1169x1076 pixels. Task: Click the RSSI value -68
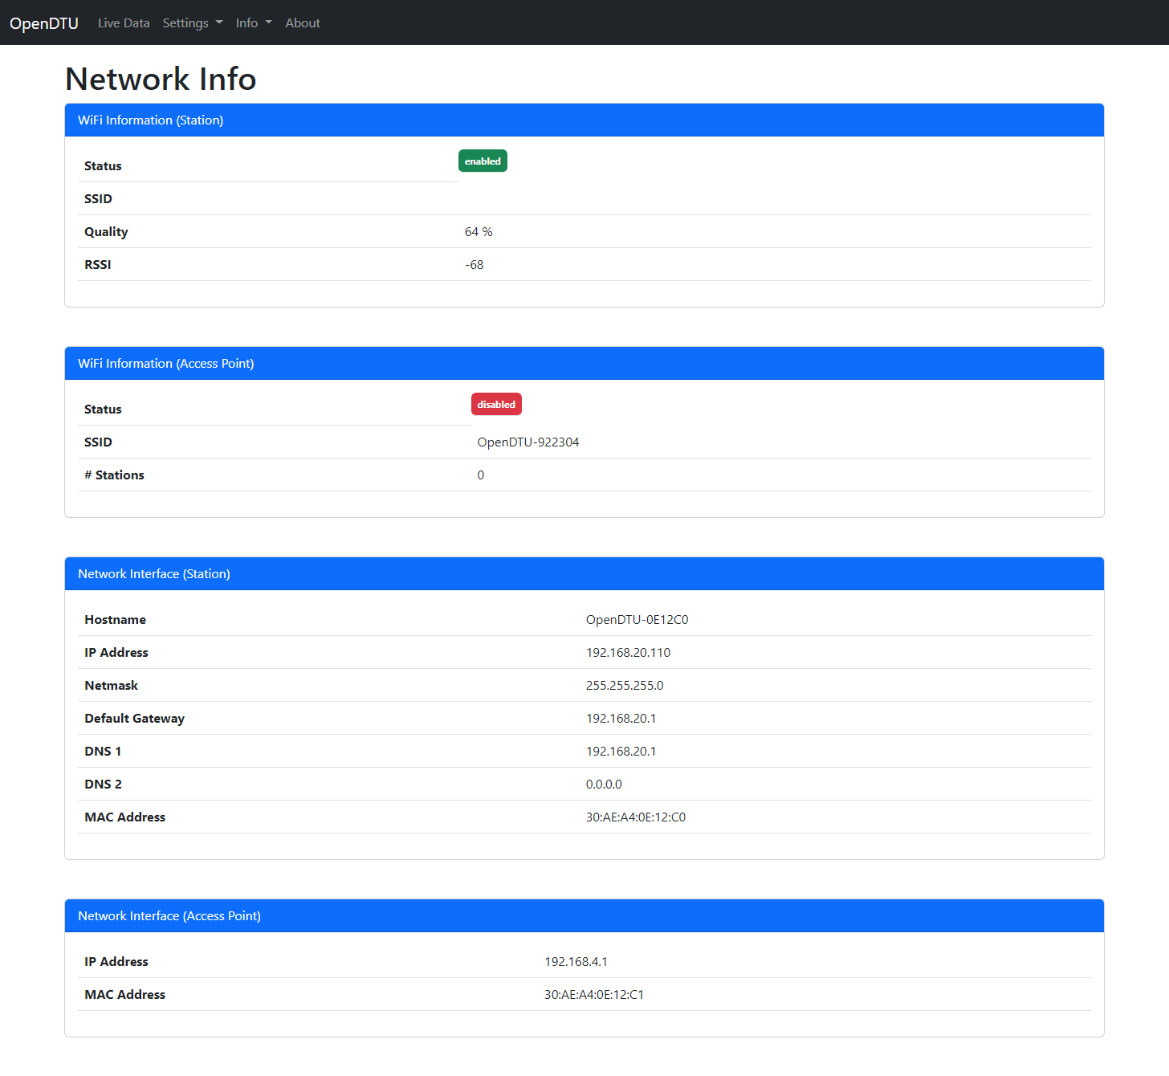point(474,265)
